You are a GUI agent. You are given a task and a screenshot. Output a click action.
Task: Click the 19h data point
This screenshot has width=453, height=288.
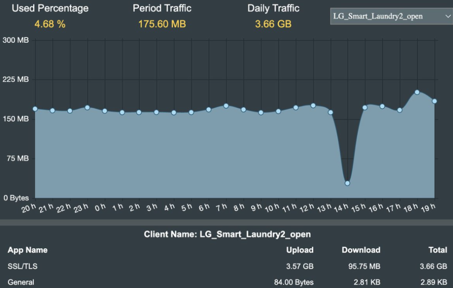tap(434, 101)
